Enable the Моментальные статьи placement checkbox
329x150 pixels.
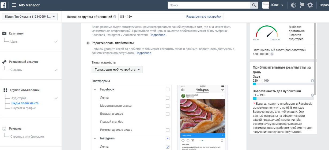[x=168, y=106]
